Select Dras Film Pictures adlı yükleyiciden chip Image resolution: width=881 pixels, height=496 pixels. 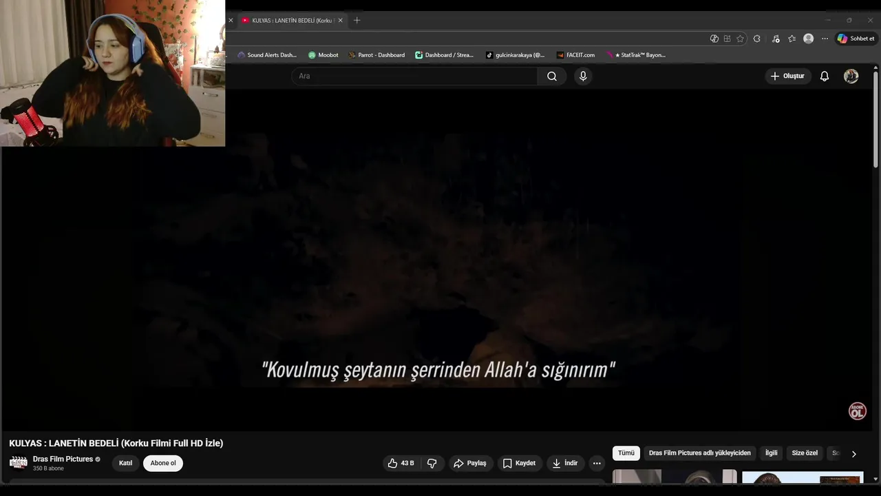coord(699,453)
